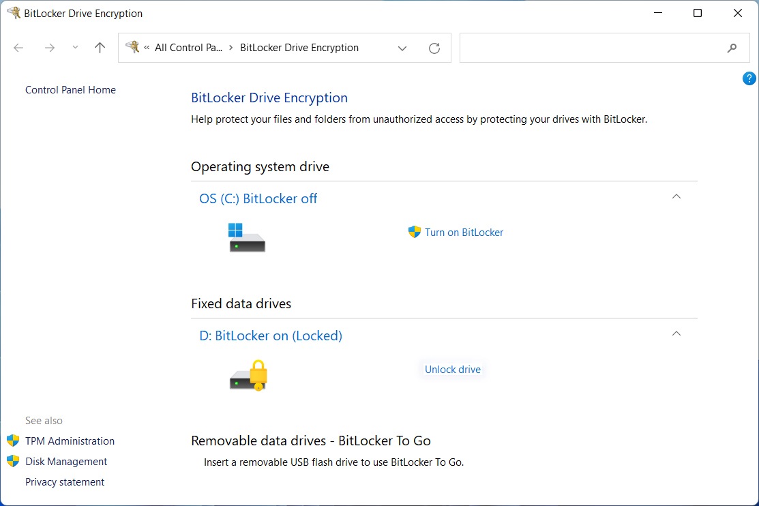Screen dimensions: 759x506
Task: Click BitLocker Drive Encryption breadcrumb
Action: point(299,48)
